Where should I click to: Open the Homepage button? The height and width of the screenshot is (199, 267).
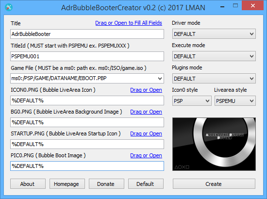click(67, 183)
